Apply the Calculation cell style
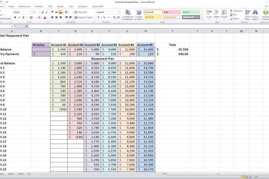269x179 pixels. coord(172,17)
